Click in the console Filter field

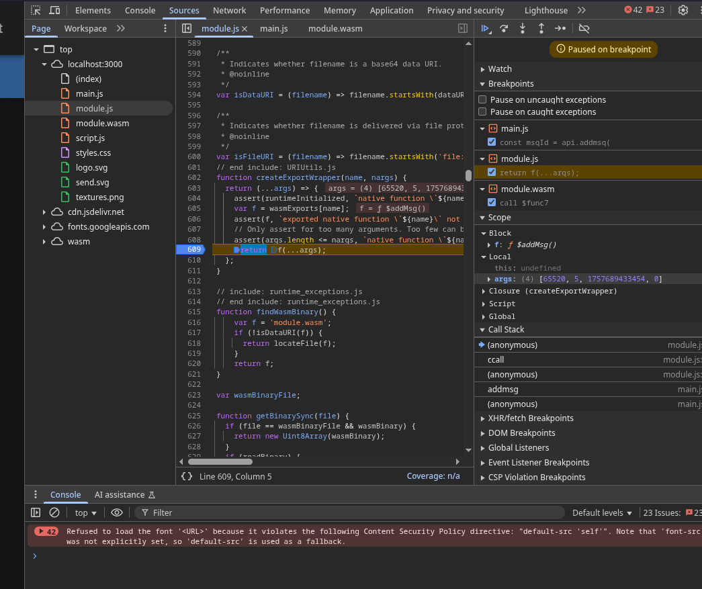[x=349, y=512]
